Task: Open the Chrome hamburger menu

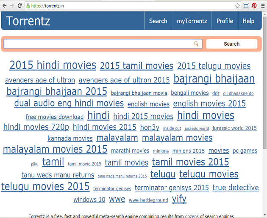Action: pyautogui.click(x=263, y=6)
